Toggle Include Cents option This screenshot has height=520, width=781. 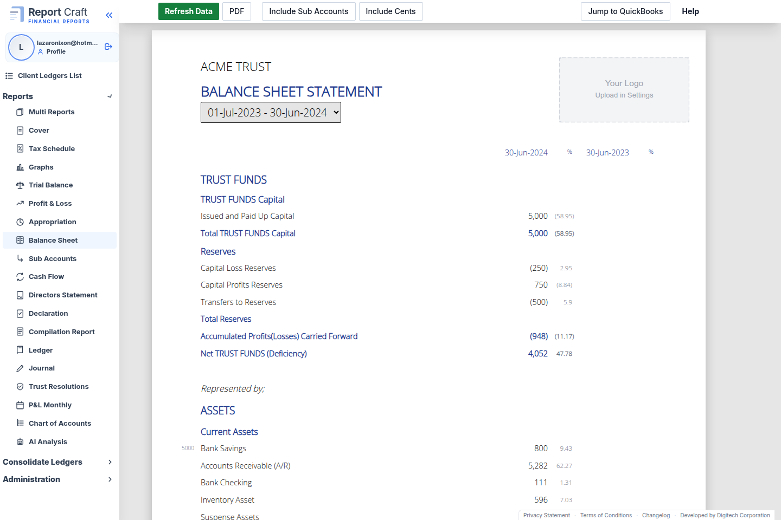pyautogui.click(x=390, y=11)
